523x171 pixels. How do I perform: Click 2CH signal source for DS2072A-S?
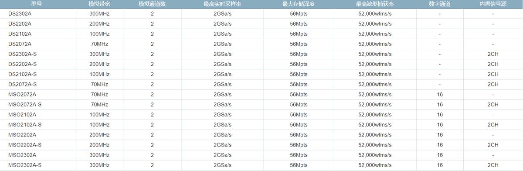(x=493, y=84)
